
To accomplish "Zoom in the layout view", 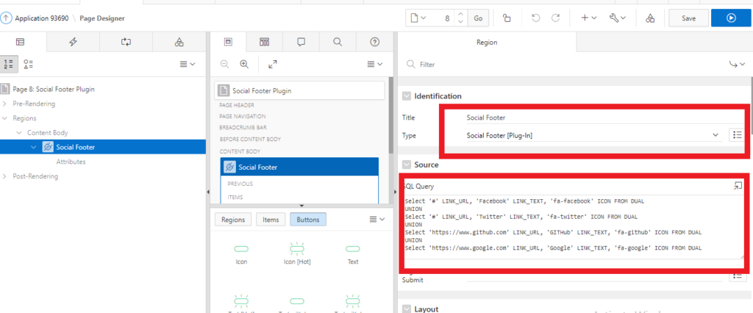I will (x=244, y=64).
